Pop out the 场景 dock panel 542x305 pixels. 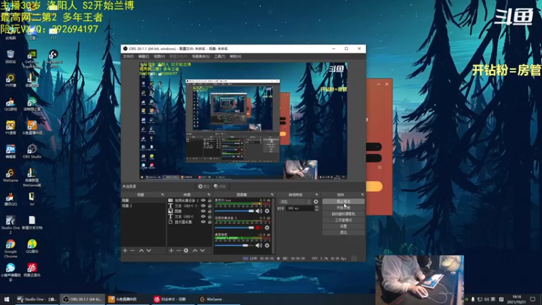tap(163, 195)
